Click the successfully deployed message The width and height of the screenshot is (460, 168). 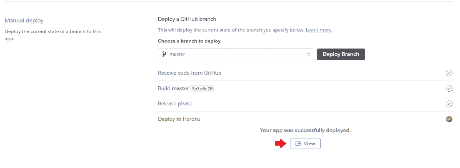click(x=305, y=130)
